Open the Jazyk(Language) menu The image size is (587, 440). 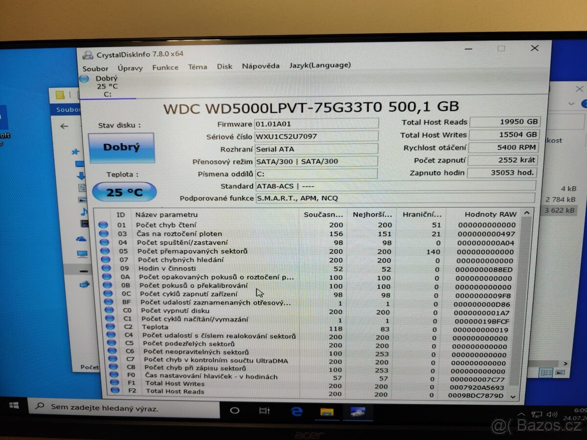[320, 65]
